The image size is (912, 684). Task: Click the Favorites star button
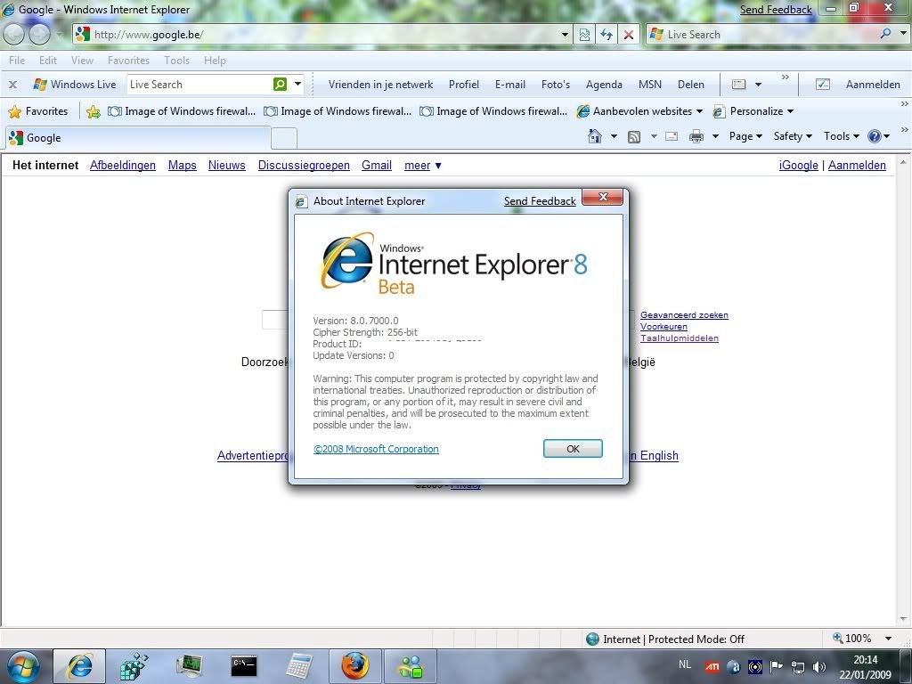[38, 111]
